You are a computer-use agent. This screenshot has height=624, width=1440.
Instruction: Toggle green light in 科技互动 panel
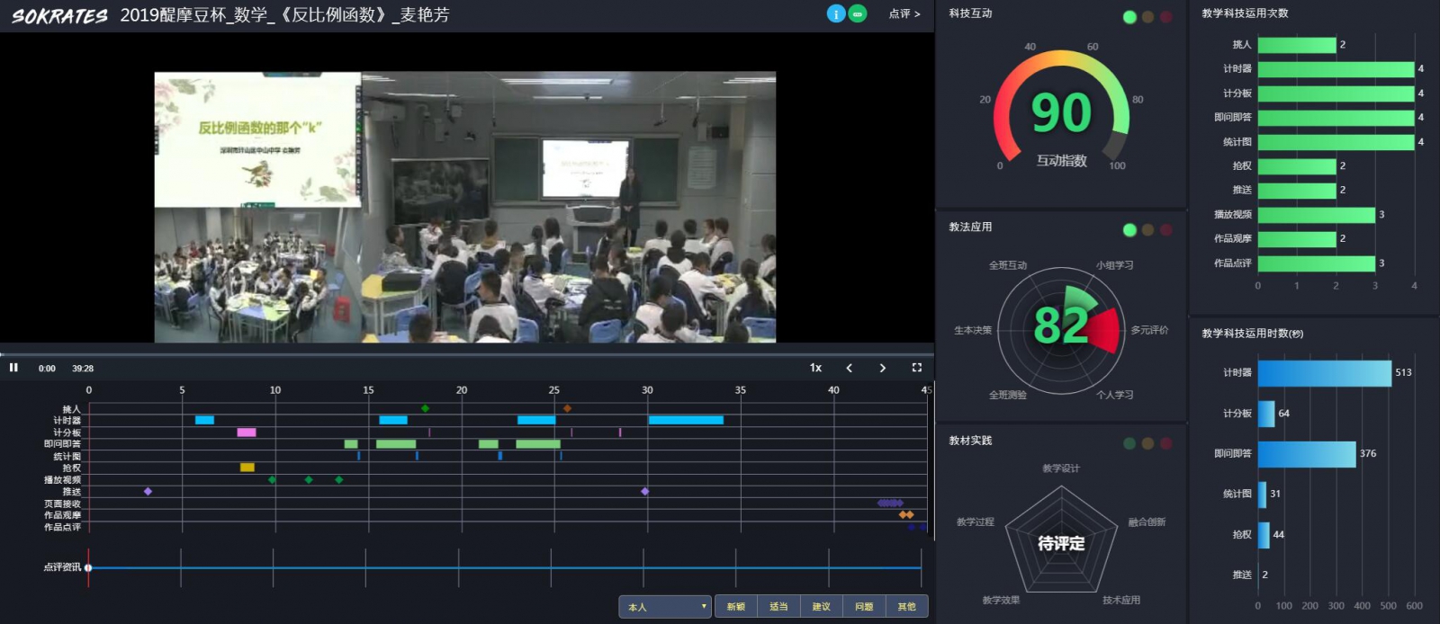click(1129, 17)
